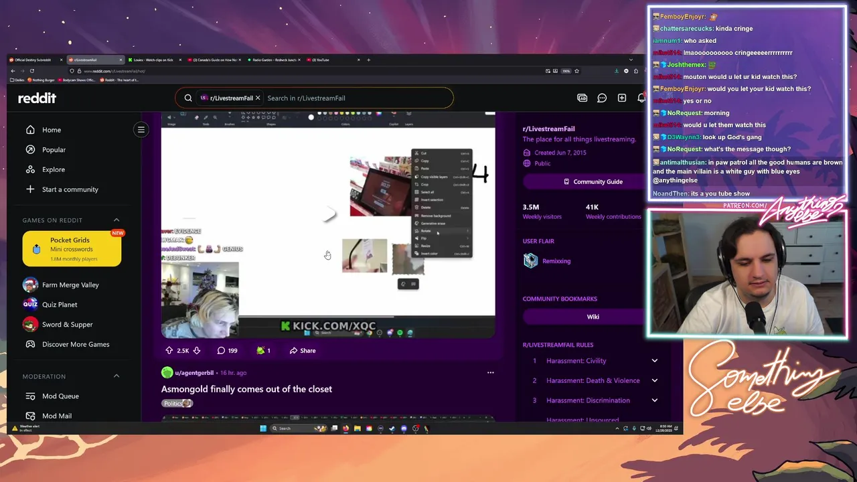Open Home in Reddit sidebar

[52, 130]
